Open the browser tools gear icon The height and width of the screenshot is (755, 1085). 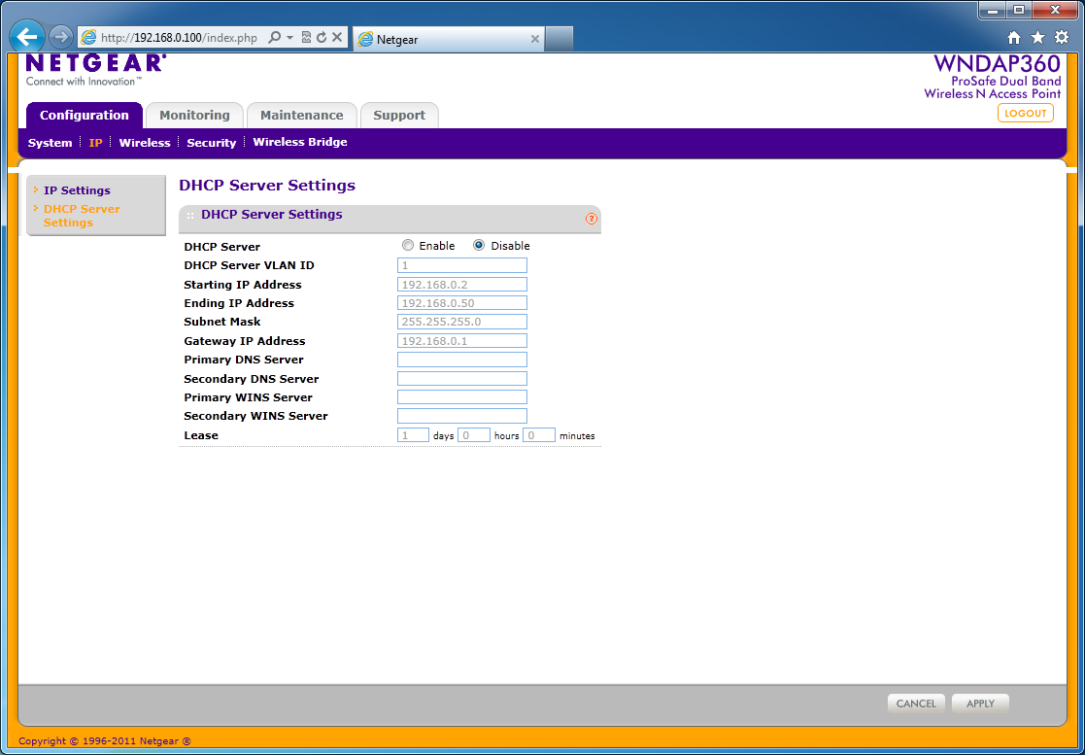[x=1062, y=37]
